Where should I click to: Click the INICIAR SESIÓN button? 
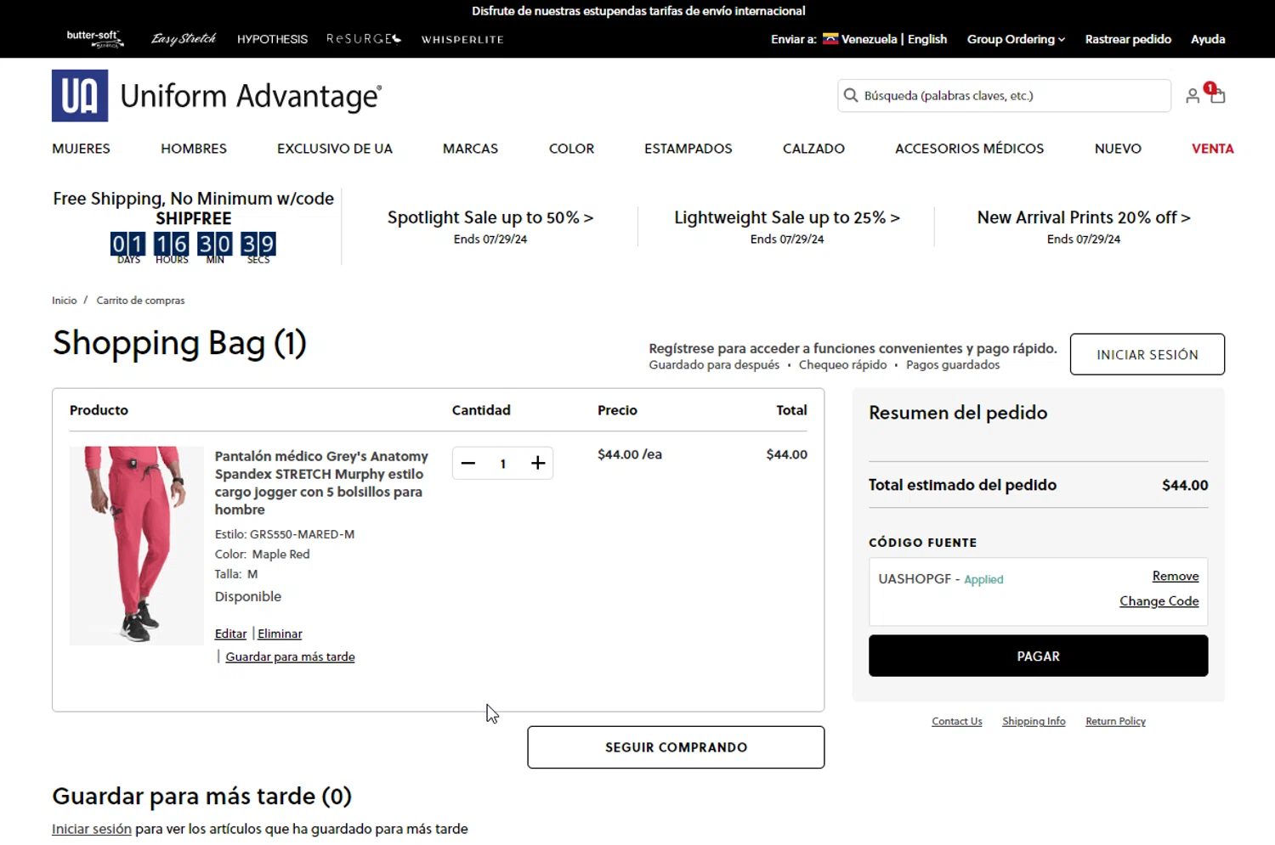(x=1147, y=354)
